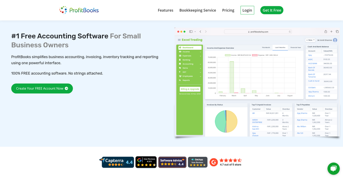Image resolution: width=343 pixels, height=178 pixels.
Task: Open vendor Abc Willam link
Action: pos(301,127)
